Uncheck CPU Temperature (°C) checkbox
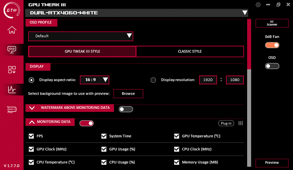This screenshot has width=293, height=170. click(x=31, y=162)
